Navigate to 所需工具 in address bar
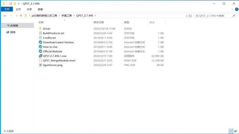239x134 pixels. tap(67, 16)
